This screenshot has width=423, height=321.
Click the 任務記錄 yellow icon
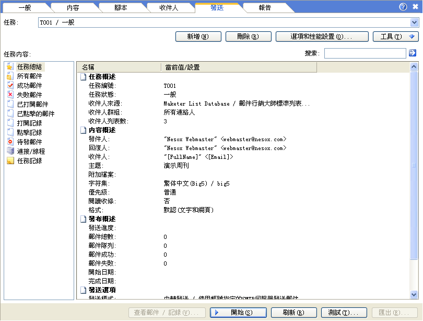coord(10,161)
